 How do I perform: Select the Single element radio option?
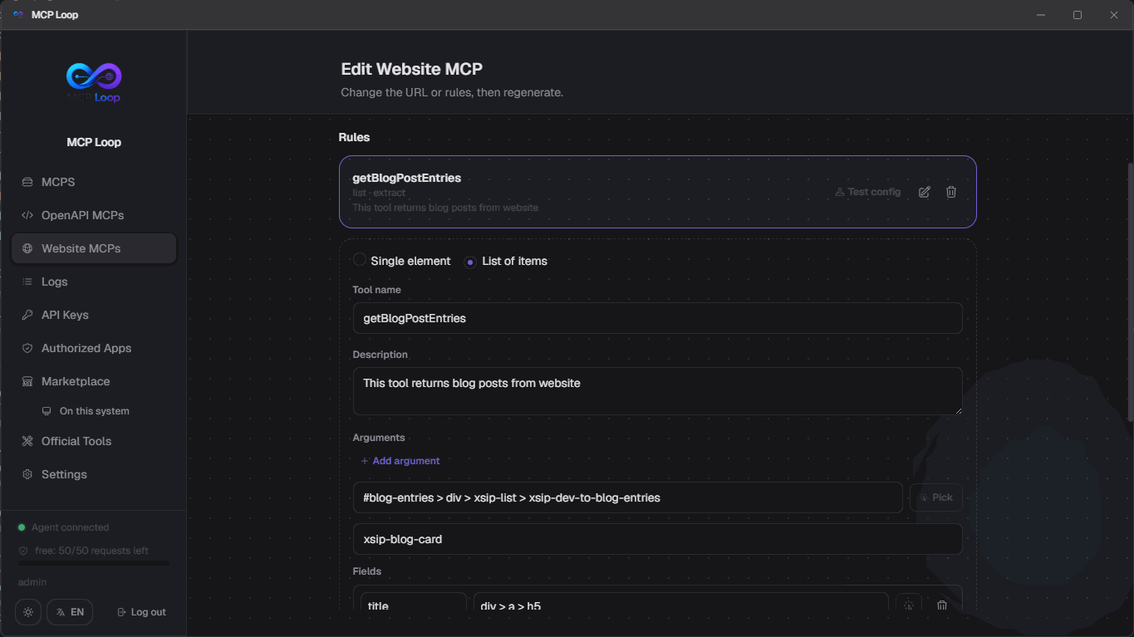360,260
